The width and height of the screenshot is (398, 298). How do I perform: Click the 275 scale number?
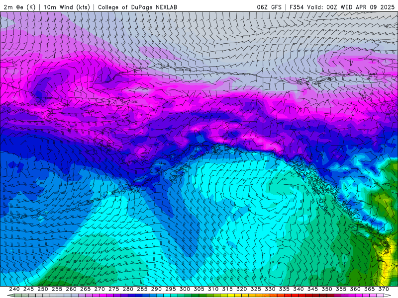(x=114, y=289)
